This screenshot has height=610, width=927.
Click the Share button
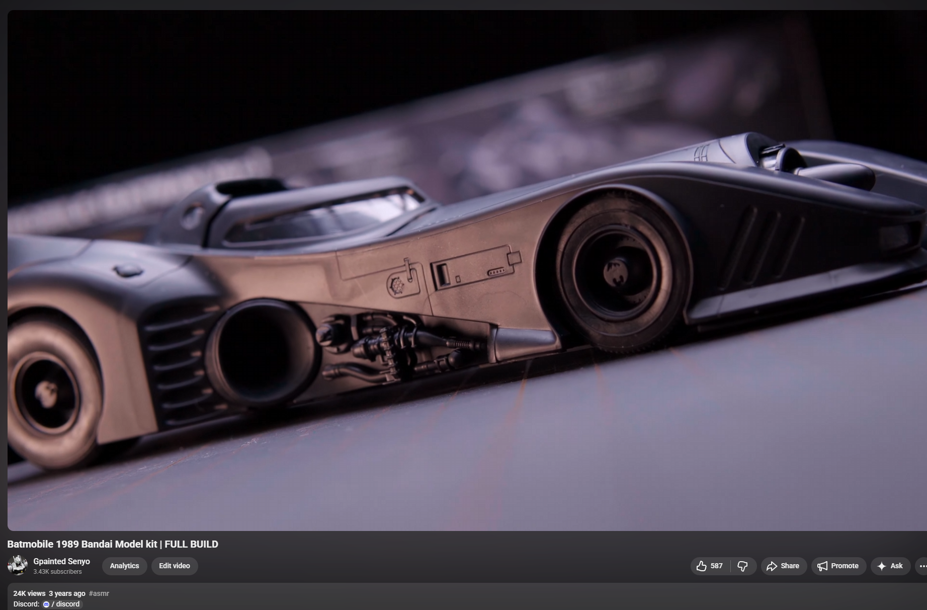784,566
